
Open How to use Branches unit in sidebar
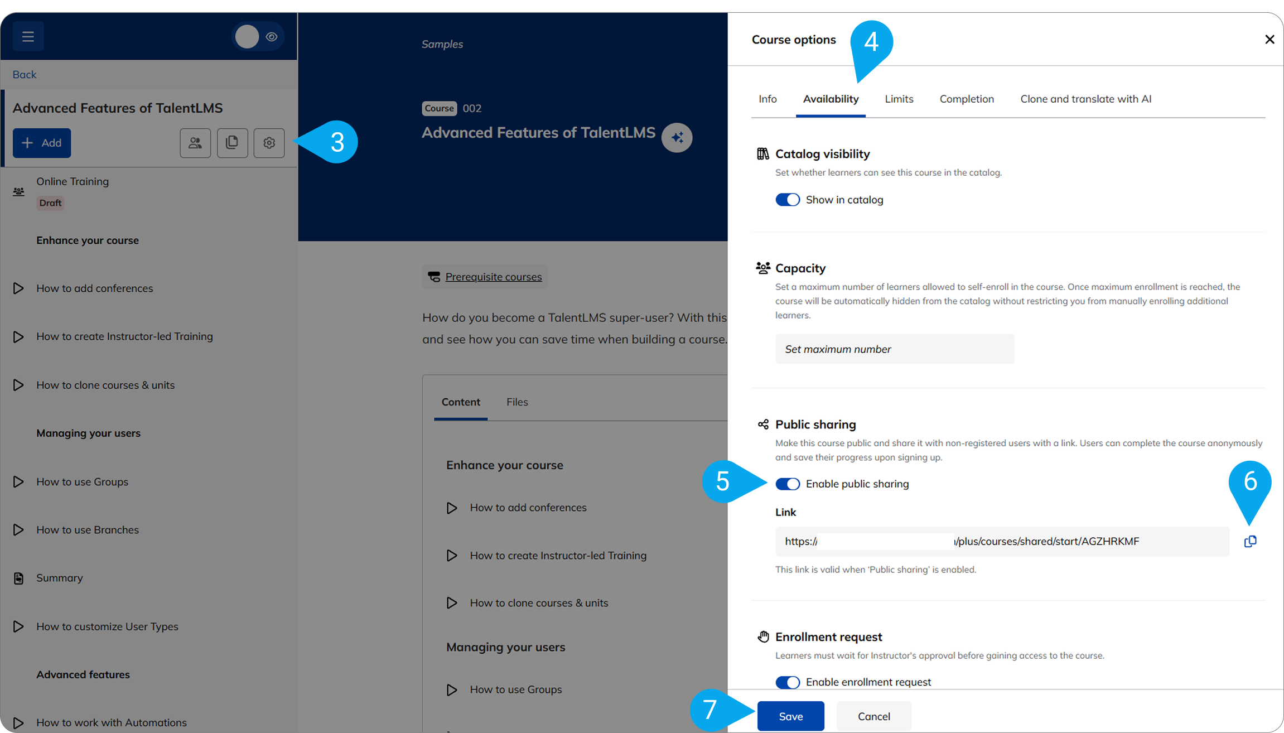click(x=88, y=529)
